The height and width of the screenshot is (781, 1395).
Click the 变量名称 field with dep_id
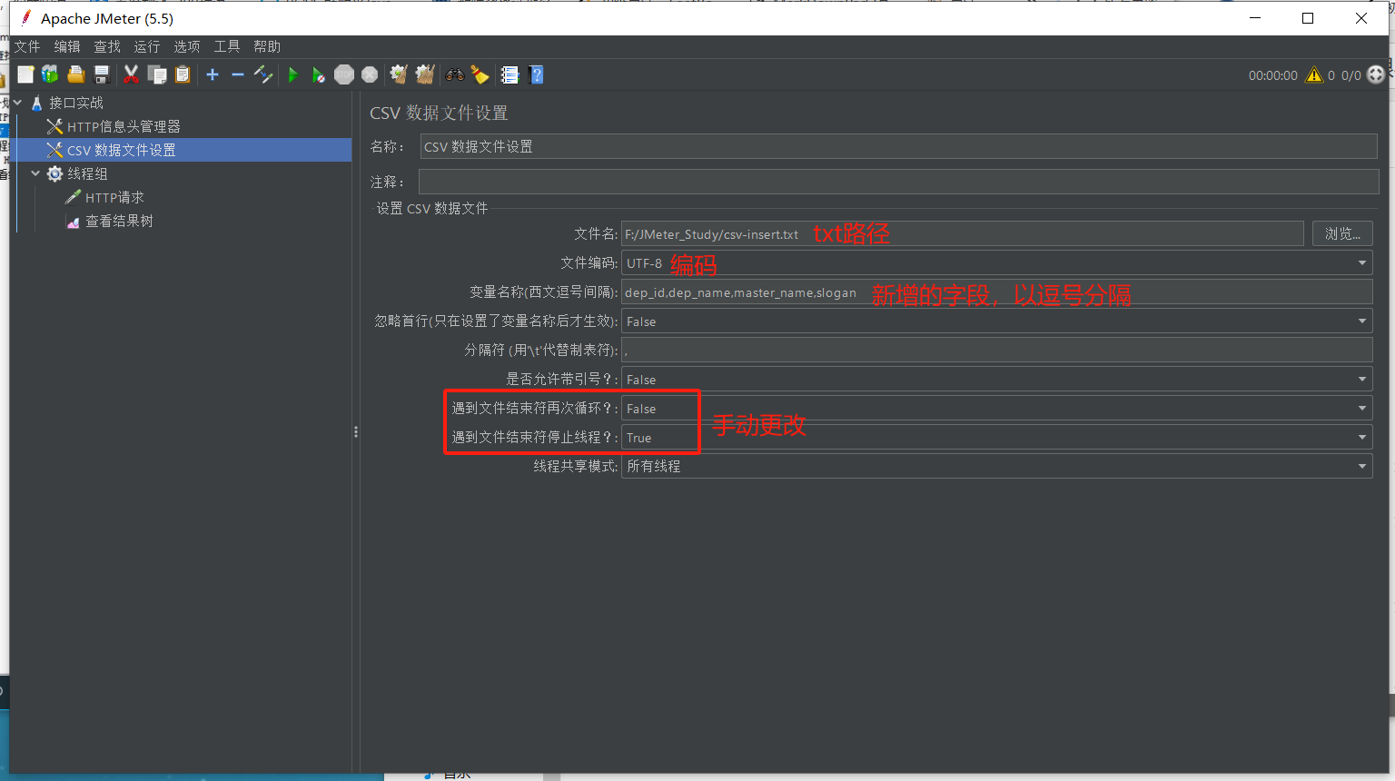tap(996, 292)
